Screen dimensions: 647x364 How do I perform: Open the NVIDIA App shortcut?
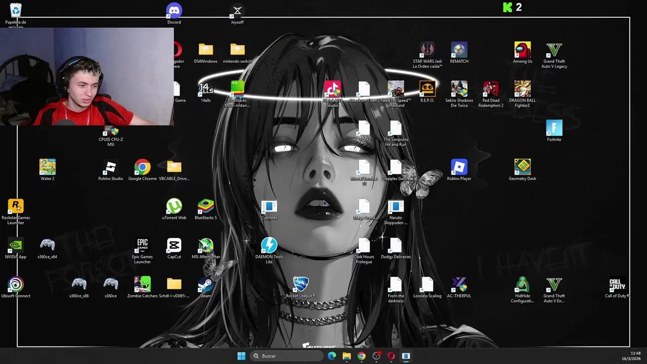click(x=16, y=248)
